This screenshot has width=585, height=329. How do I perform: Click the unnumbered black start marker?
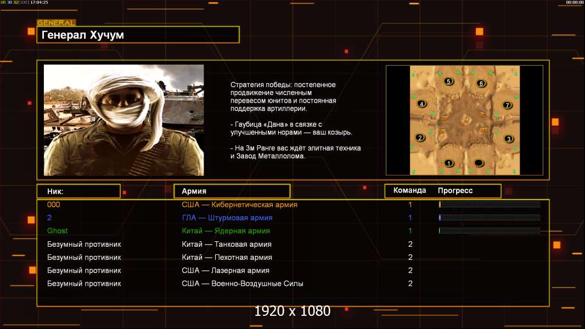pos(479,163)
